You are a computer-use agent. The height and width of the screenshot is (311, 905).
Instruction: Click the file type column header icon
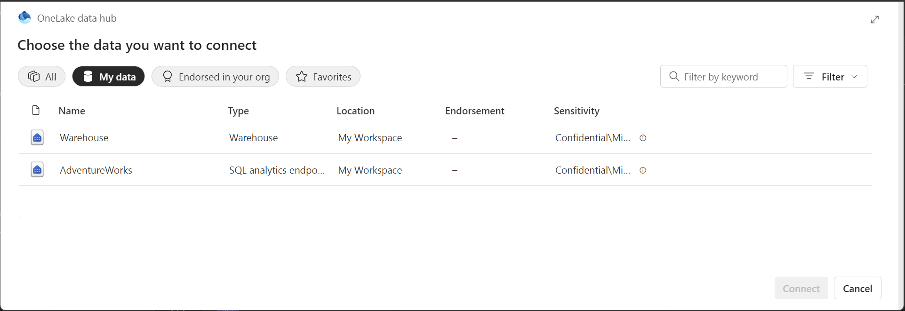(36, 111)
